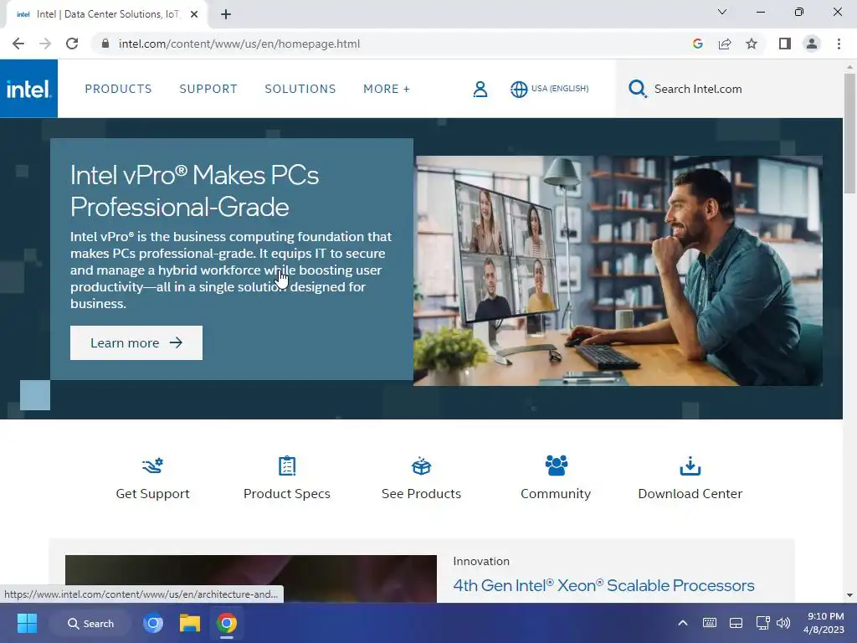Click the Download Center arrow icon

690,466
